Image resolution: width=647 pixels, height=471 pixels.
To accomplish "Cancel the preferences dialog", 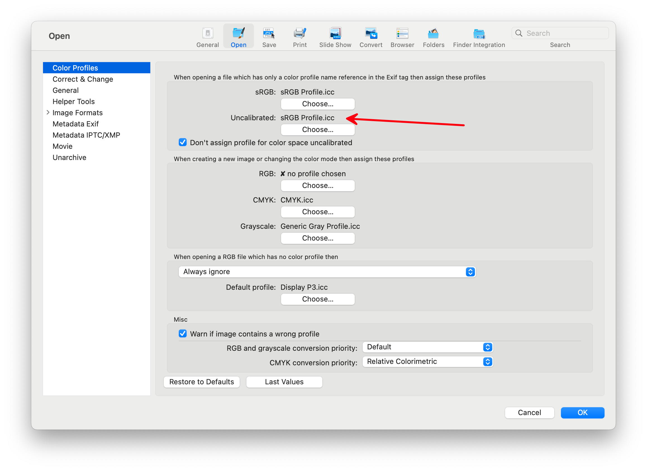I will click(x=529, y=413).
